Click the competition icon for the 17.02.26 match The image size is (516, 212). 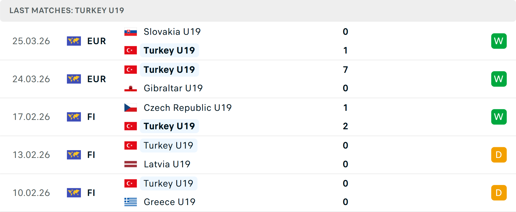(74, 117)
